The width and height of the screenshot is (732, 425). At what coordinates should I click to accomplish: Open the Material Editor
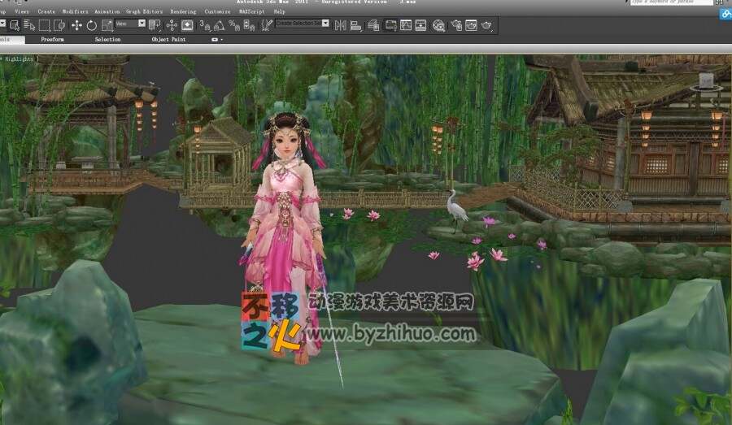(438, 25)
